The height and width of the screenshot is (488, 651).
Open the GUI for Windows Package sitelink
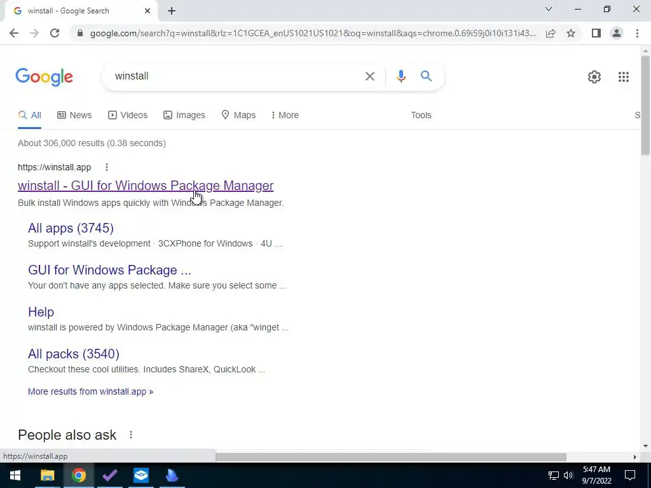[x=109, y=270]
